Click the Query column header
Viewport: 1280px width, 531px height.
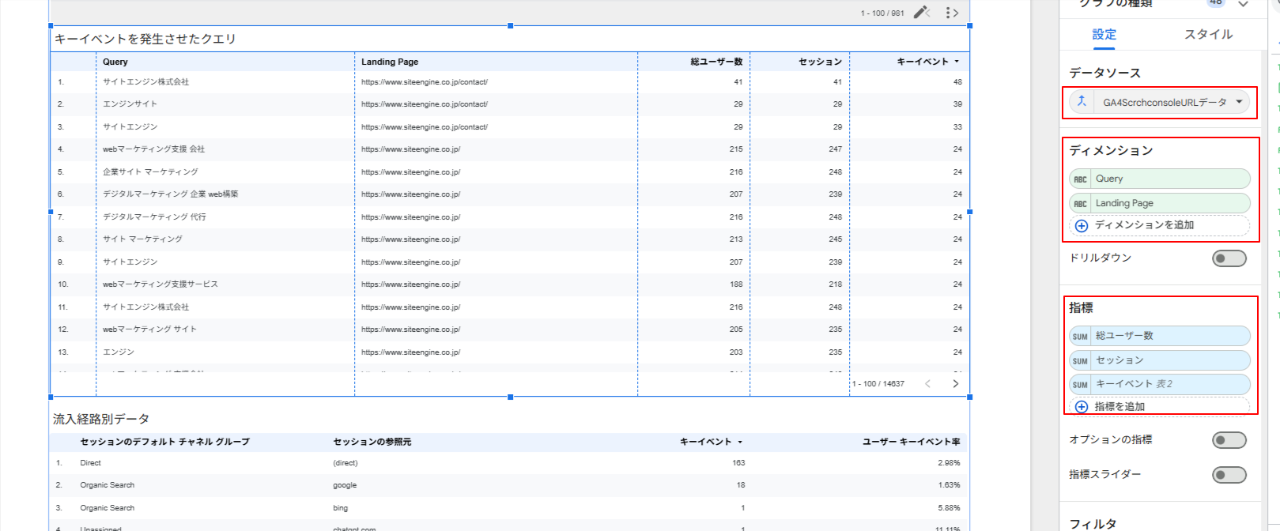click(115, 62)
